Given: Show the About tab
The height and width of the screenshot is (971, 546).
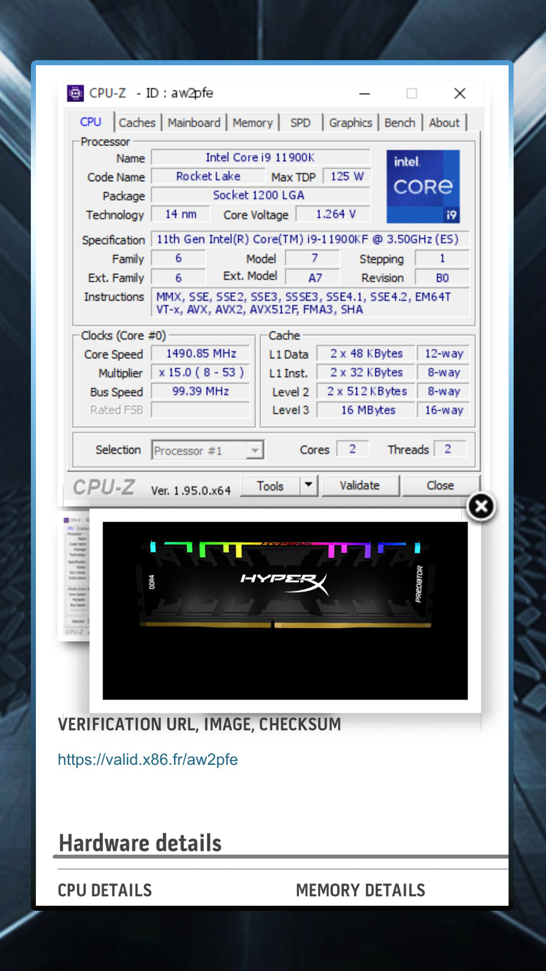Looking at the screenshot, I should [x=444, y=123].
